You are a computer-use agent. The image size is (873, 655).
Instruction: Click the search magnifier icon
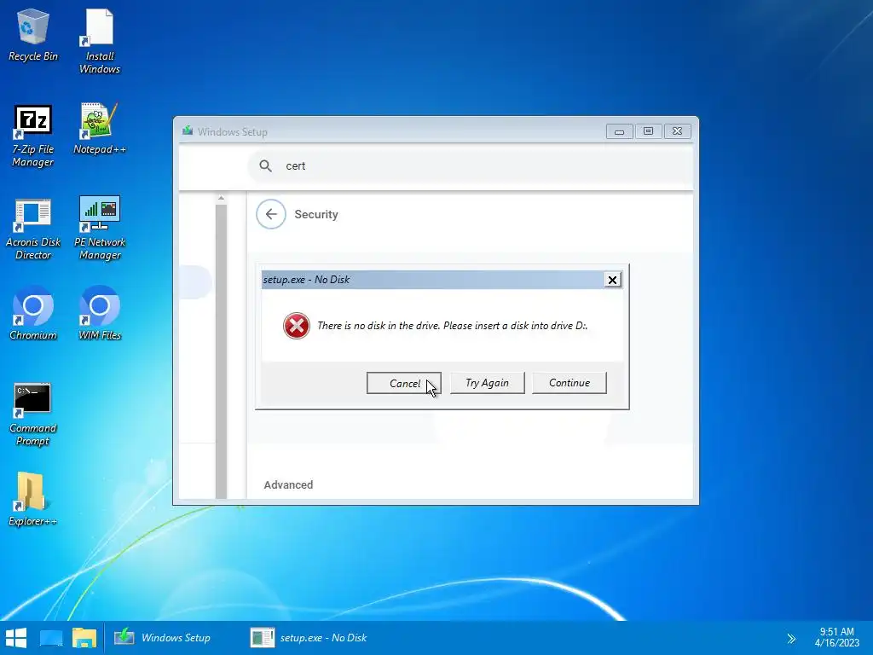click(x=266, y=166)
